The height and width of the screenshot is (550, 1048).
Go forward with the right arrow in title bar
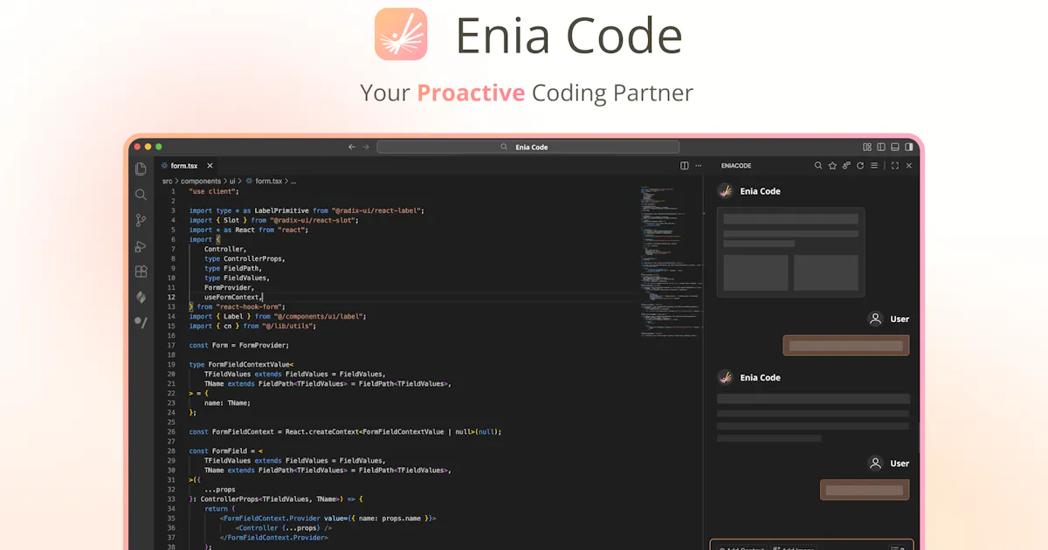(366, 148)
